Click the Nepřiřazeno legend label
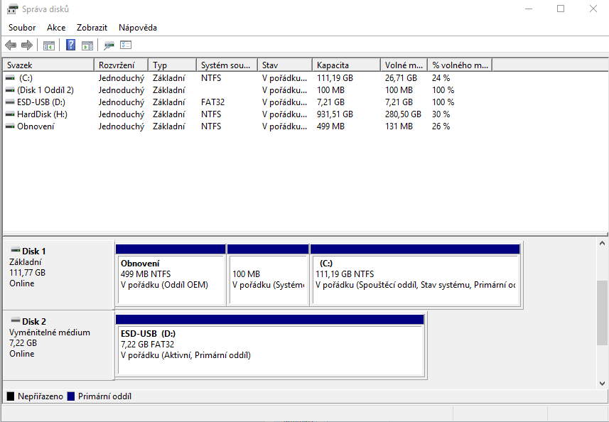Image resolution: width=609 pixels, height=422 pixels. pos(41,396)
